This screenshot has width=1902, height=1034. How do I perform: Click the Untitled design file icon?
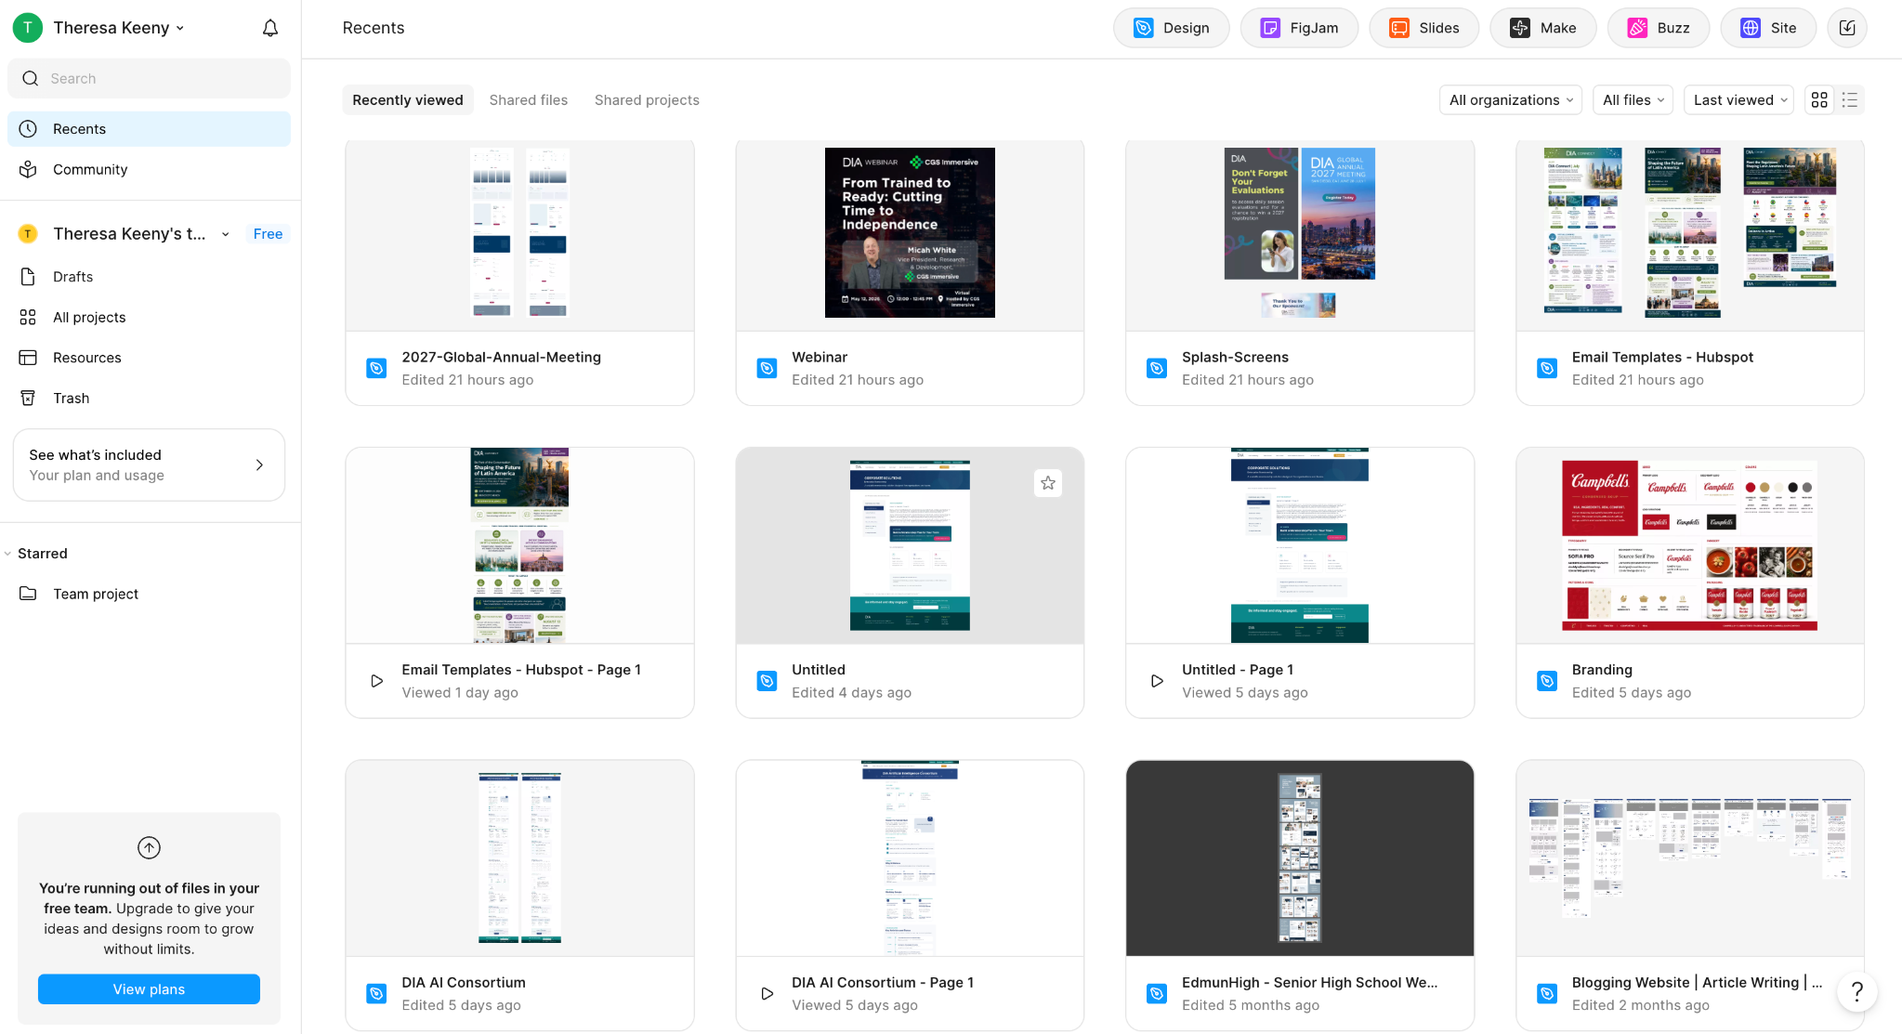pos(767,681)
